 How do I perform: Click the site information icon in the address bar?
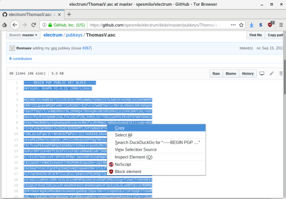click(44, 25)
